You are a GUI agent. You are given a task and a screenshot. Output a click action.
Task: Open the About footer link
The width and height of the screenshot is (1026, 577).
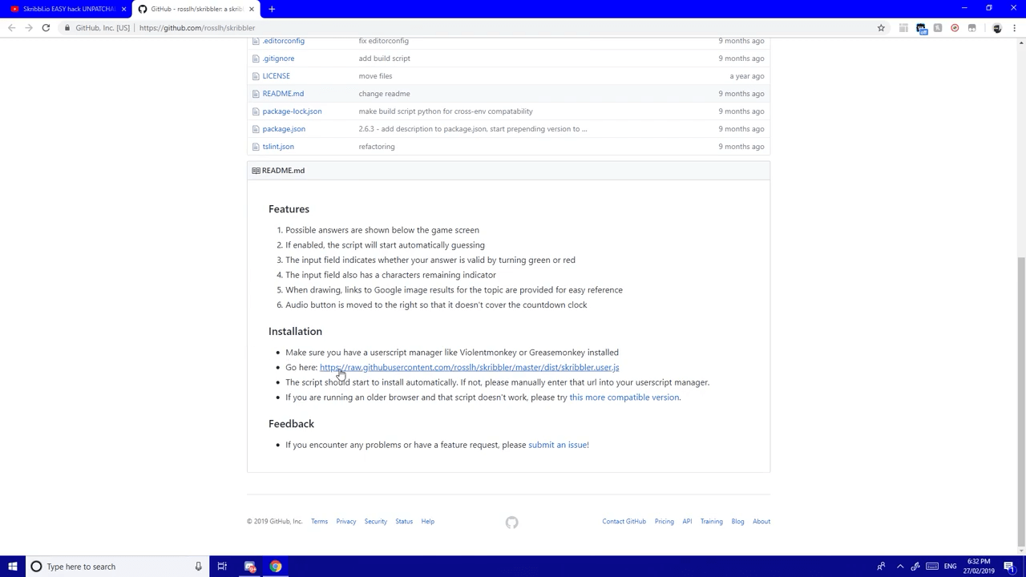pyautogui.click(x=761, y=522)
